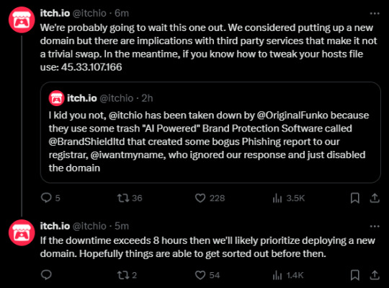This screenshot has height=288, width=389.
Task: Like the tweet with 228 likes
Action: 210,198
